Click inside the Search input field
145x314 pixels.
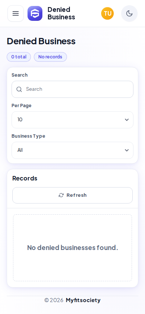(x=72, y=89)
